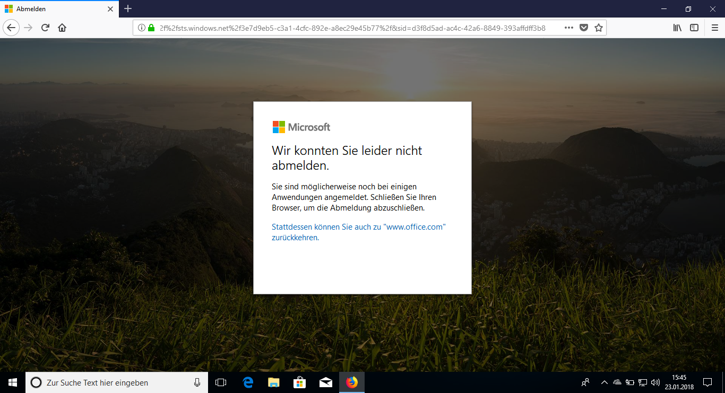Save page to Pocket
Viewport: 725px width, 393px height.
click(x=584, y=28)
